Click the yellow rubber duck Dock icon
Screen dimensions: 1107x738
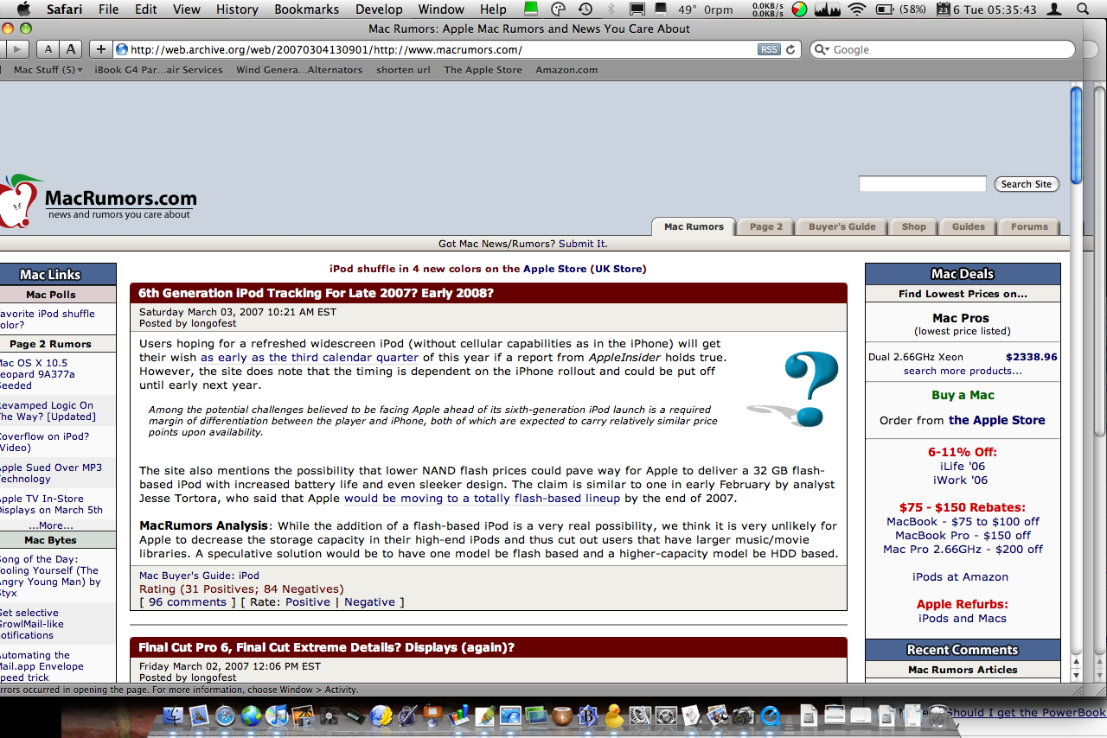coord(614,716)
